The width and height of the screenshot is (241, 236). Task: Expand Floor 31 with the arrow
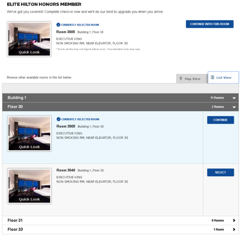pyautogui.click(x=234, y=220)
